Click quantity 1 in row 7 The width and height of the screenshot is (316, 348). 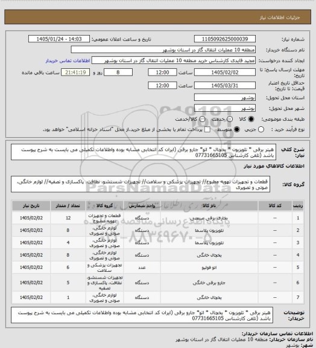pyautogui.click(x=68, y=297)
